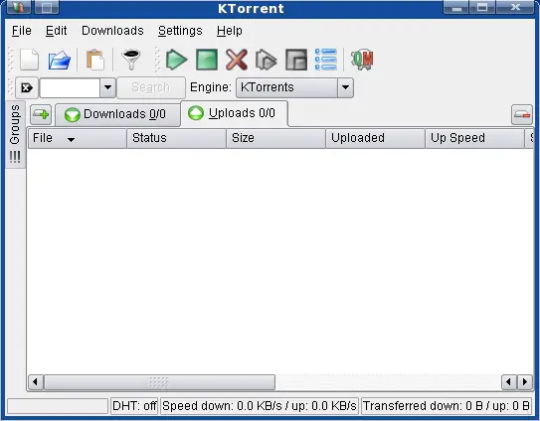The image size is (540, 421).
Task: Clear the search field with X icon
Action: click(27, 87)
